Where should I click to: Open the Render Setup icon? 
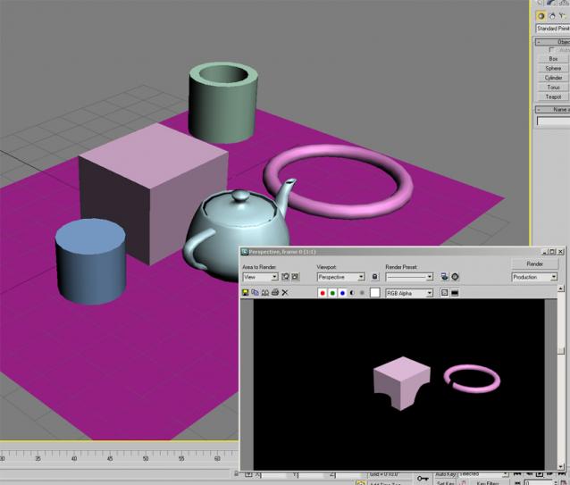coord(445,277)
